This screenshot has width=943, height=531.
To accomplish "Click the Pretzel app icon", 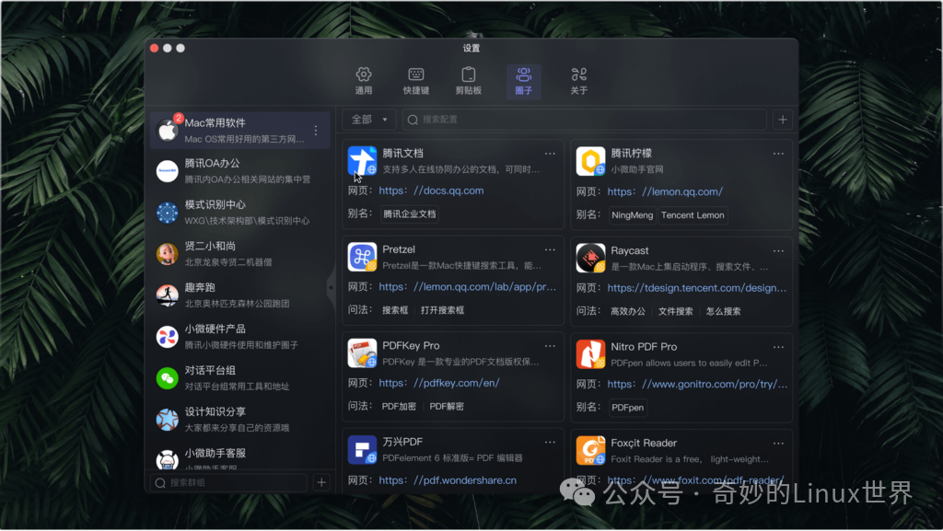I will (362, 257).
